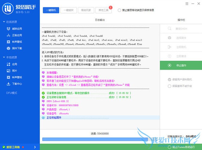Open 正版应用 App Store icon
This screenshot has height=150, width=202.
(x=8, y=35)
